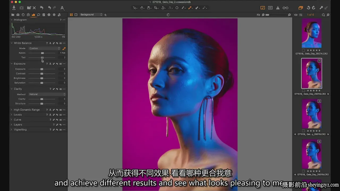340x191 pixels.
Task: Open the Batch gears tool tab
Action: (59, 15)
